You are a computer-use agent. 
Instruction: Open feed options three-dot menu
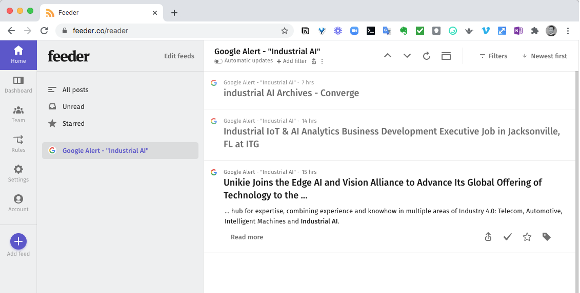click(322, 61)
